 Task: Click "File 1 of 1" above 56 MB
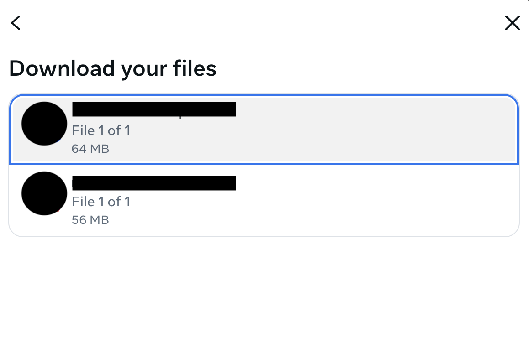pos(101,202)
